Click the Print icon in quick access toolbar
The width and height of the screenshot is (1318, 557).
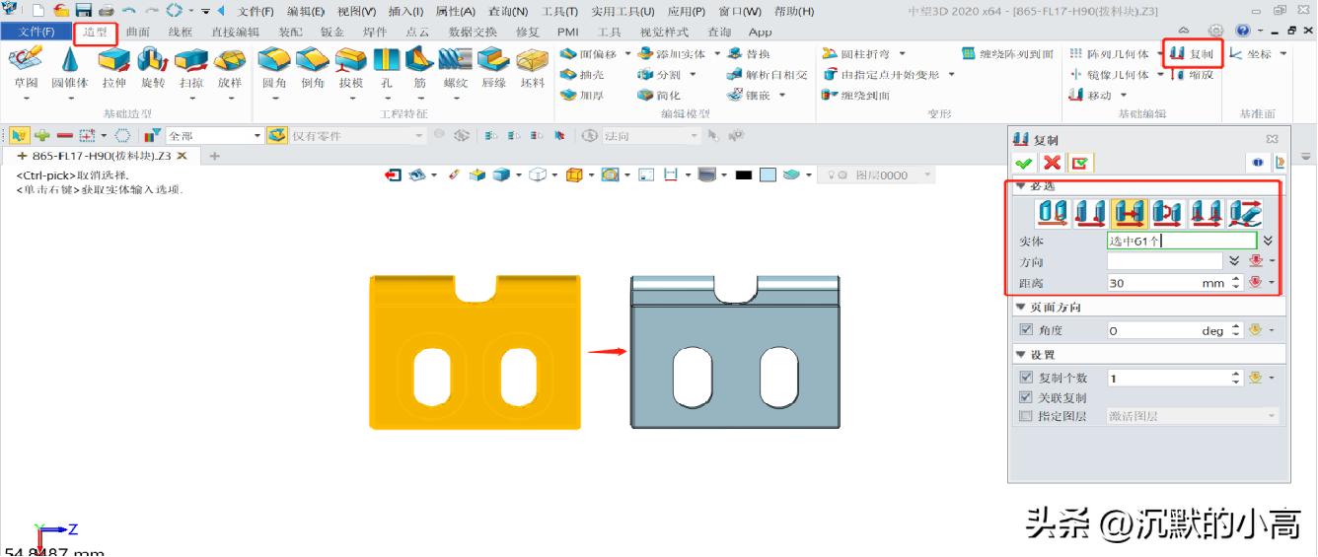pyautogui.click(x=106, y=11)
